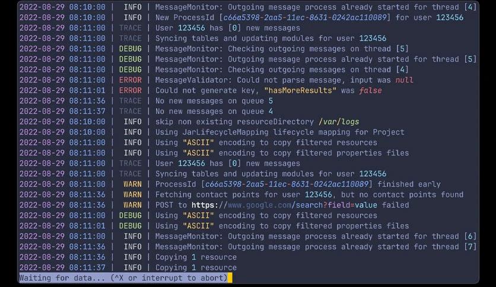496x287 pixels.
Task: Select the red 'false' value
Action: (x=370, y=90)
